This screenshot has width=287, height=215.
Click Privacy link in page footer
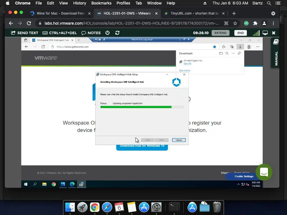point(225,173)
